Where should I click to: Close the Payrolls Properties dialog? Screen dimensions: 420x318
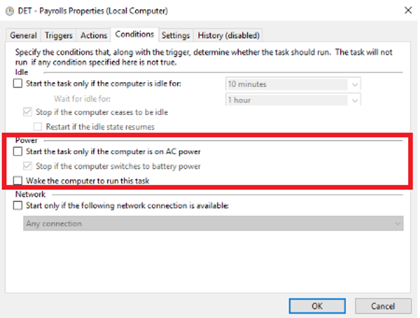point(408,11)
